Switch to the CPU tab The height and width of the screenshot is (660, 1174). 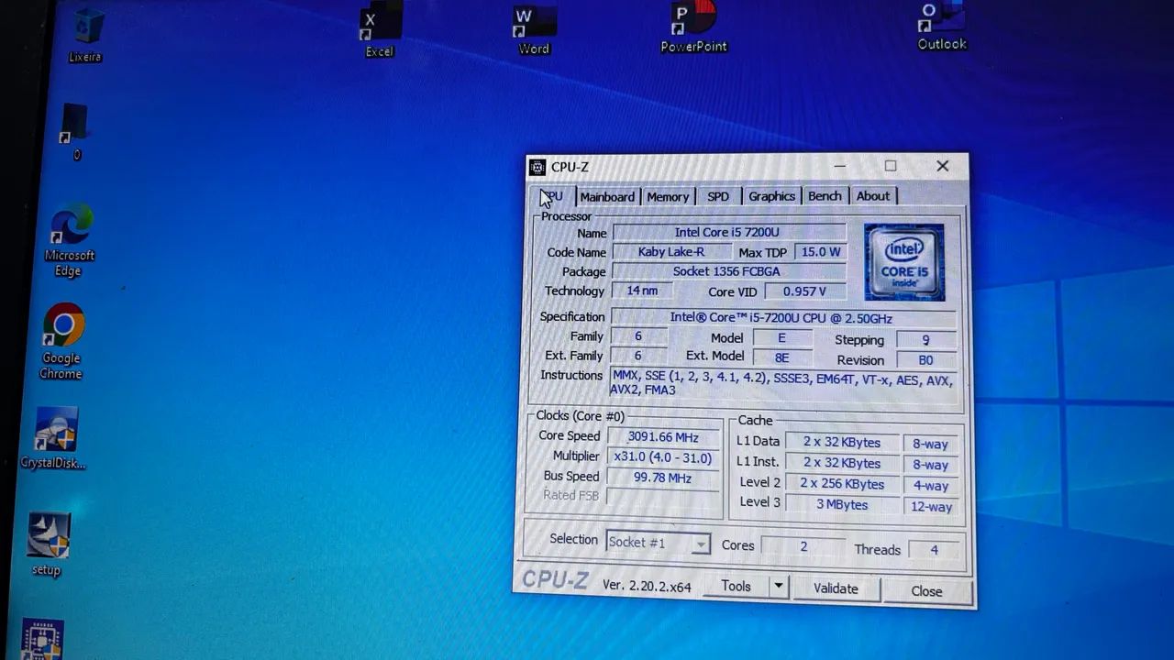coord(554,196)
